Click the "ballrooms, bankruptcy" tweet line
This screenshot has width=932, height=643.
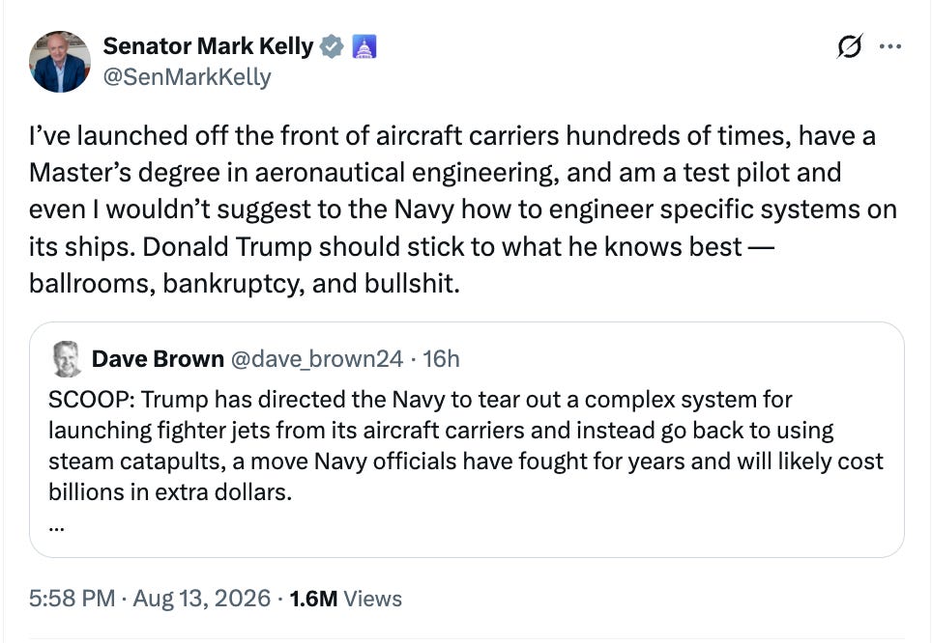[x=245, y=284]
